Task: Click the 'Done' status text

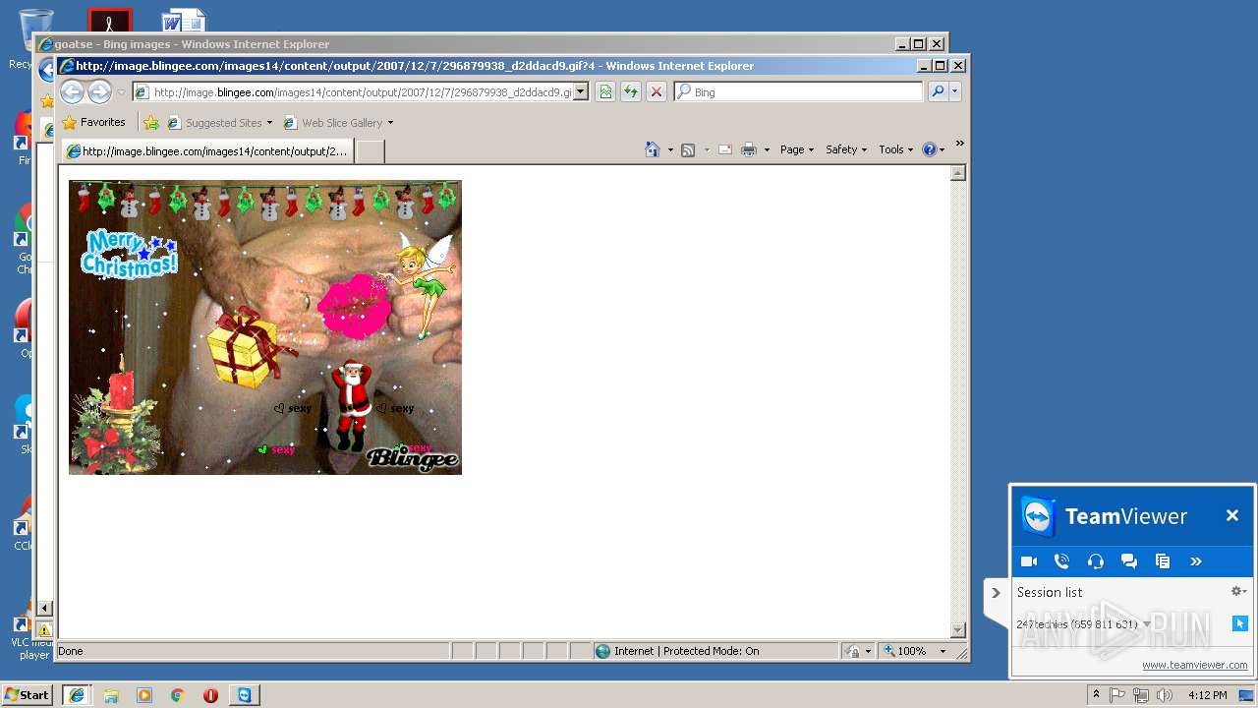Action: tap(71, 651)
